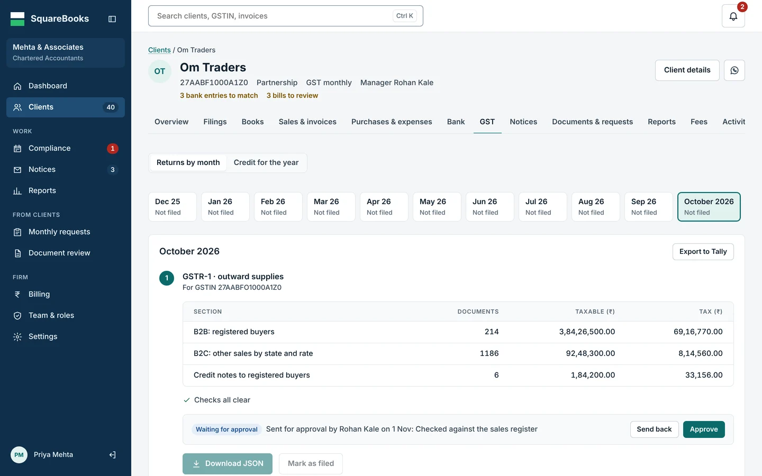The image size is (762, 476).
Task: Approve the GSTR-1 return
Action: click(704, 429)
